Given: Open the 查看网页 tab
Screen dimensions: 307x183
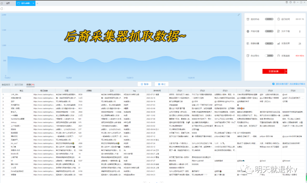Looking at the screenshot, I should coord(6,85).
